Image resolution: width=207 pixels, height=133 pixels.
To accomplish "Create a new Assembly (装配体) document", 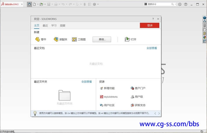I will (61, 39).
